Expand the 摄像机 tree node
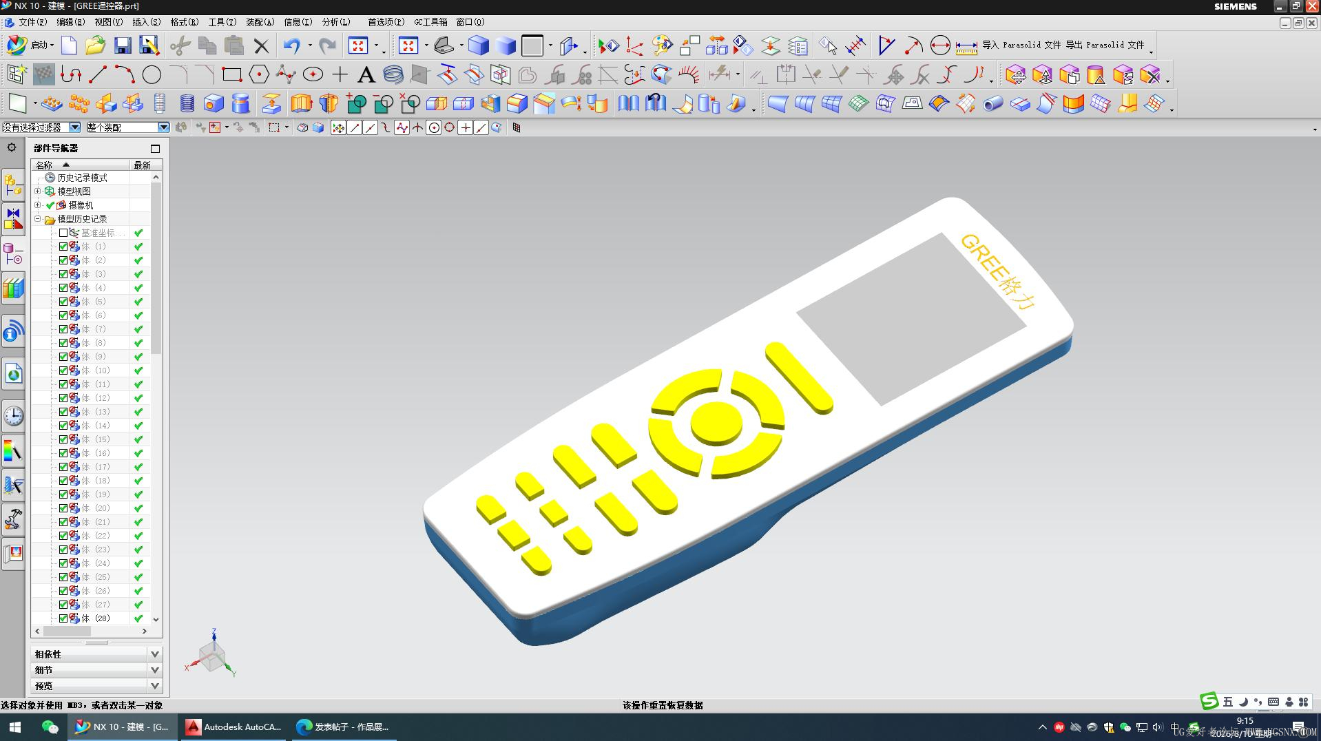This screenshot has width=1321, height=741. (x=38, y=205)
